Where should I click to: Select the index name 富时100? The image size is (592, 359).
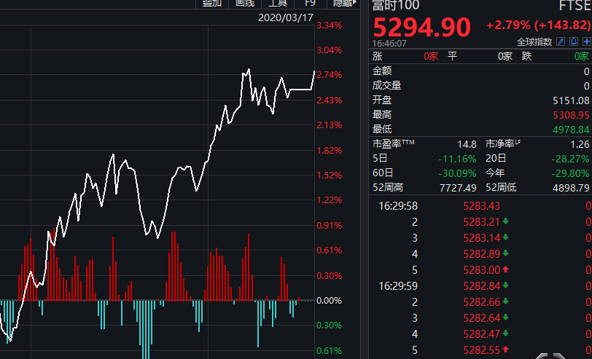pos(396,5)
